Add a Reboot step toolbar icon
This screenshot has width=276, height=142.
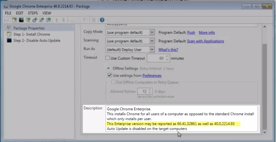point(35,20)
